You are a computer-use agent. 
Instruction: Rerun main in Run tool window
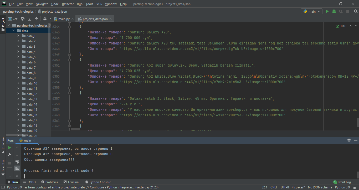point(9,148)
